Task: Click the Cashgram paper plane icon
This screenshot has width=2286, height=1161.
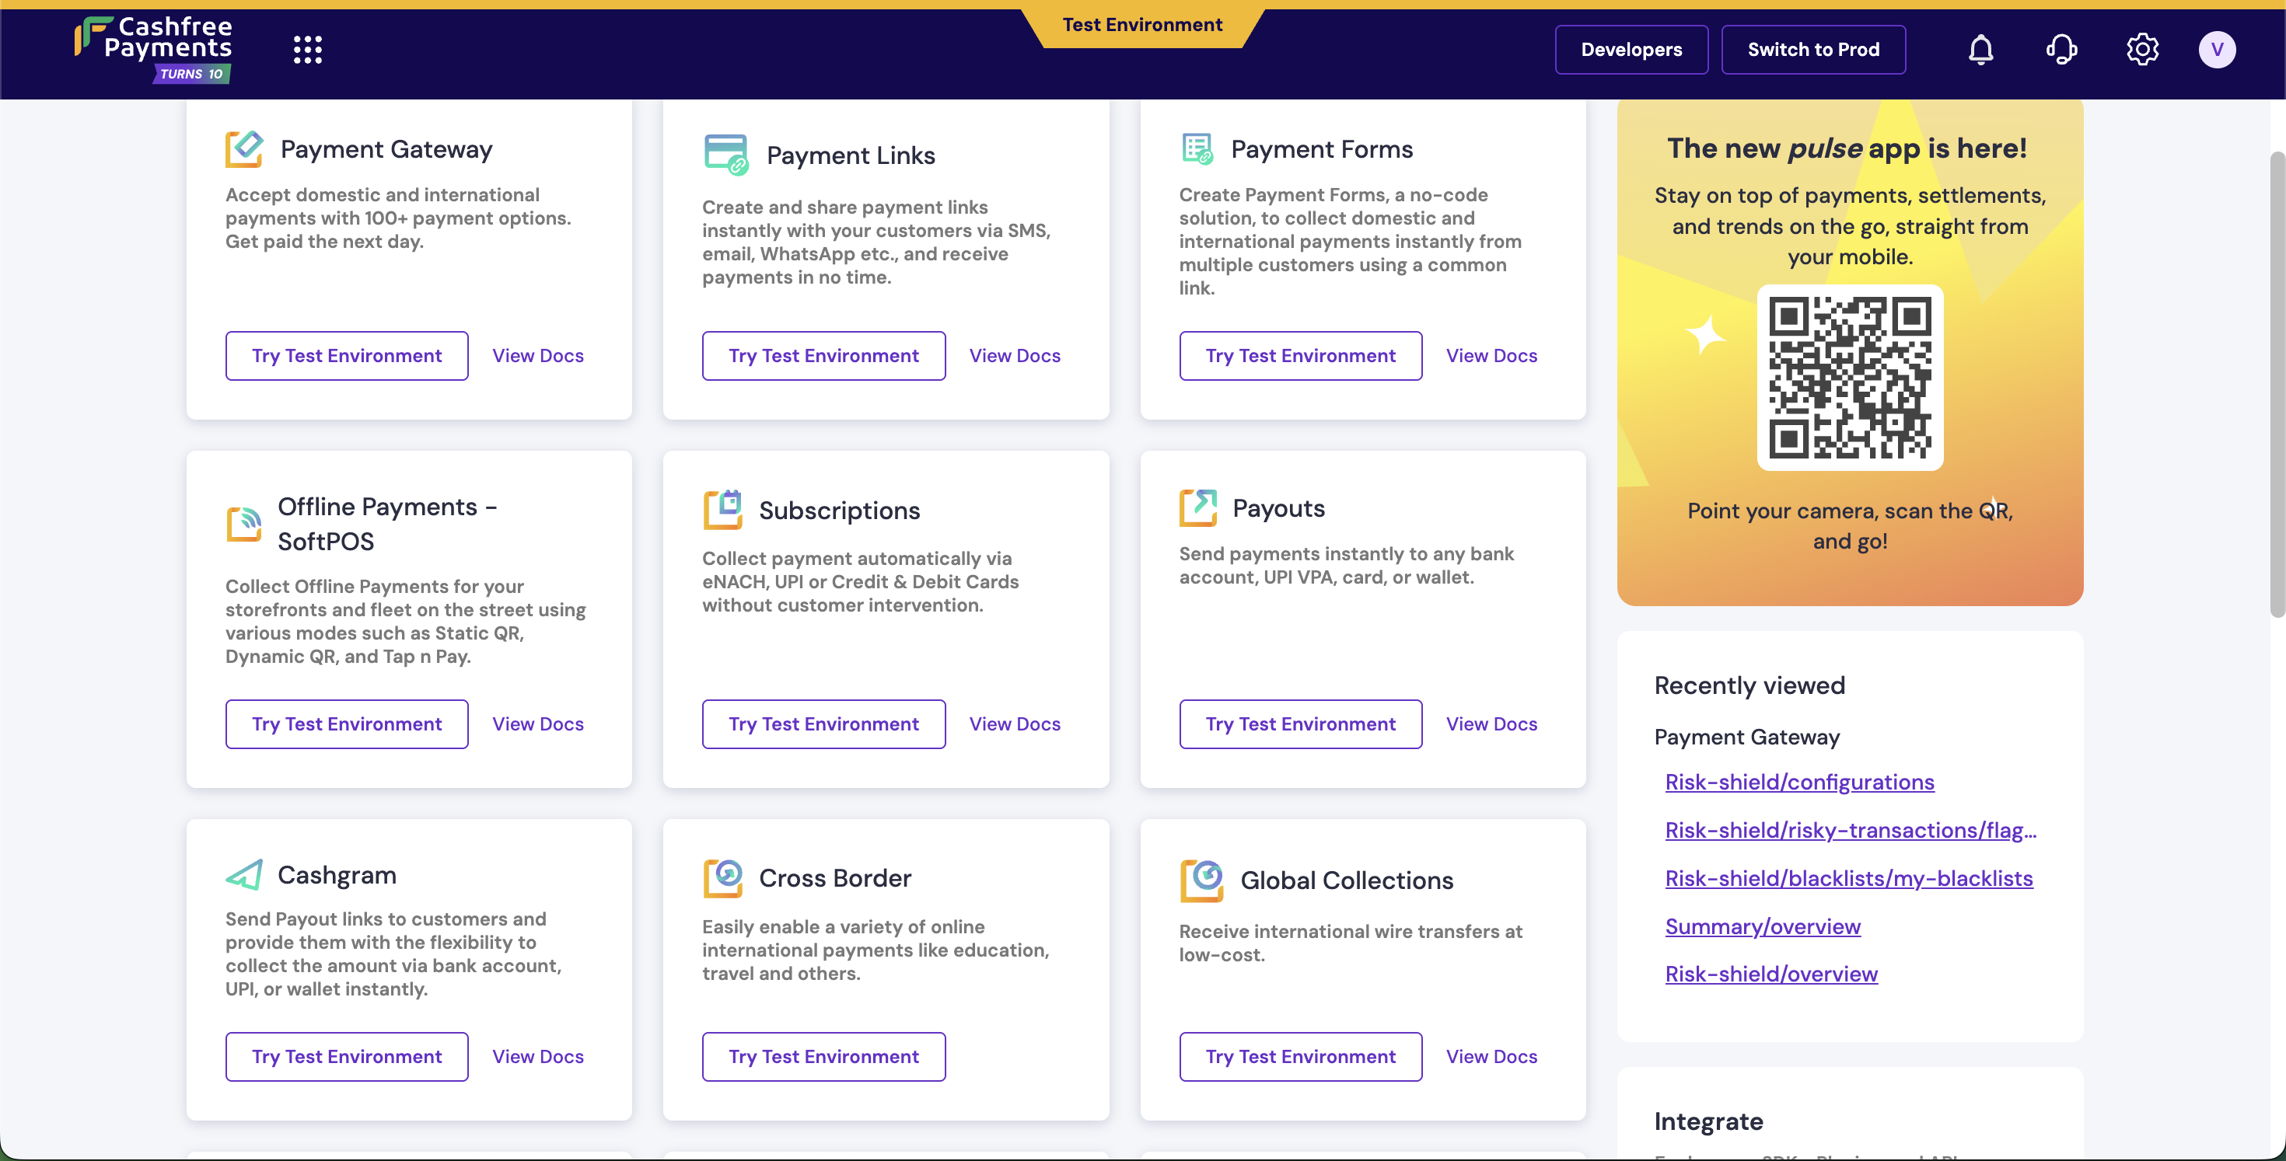Action: [244, 874]
